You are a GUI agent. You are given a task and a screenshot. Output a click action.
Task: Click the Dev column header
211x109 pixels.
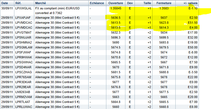[130, 3]
